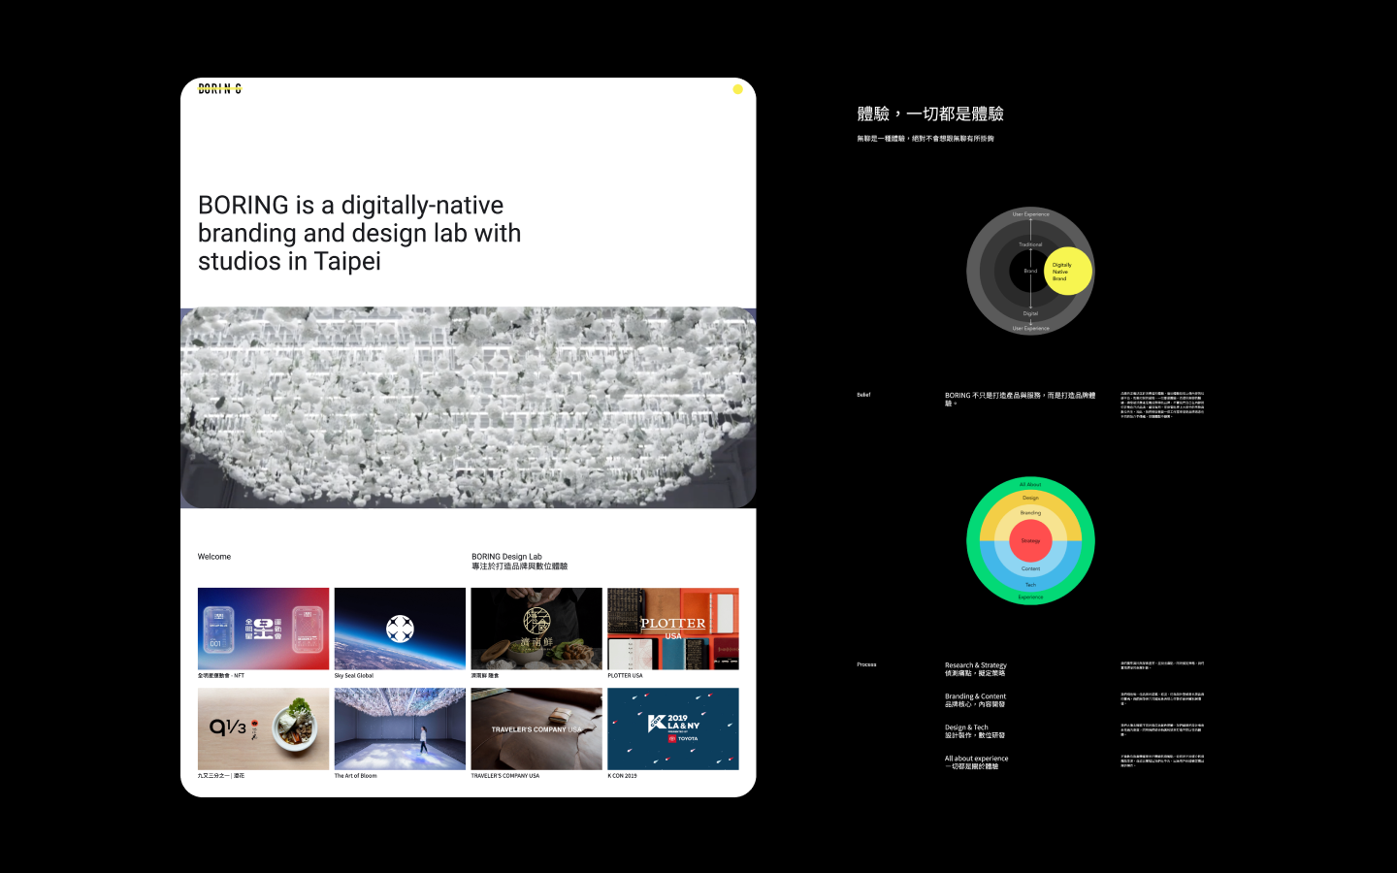Click the white flowers hero banner image
The image size is (1397, 873).
point(468,407)
